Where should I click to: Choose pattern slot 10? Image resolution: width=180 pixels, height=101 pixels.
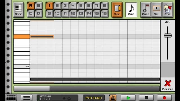point(57,13)
